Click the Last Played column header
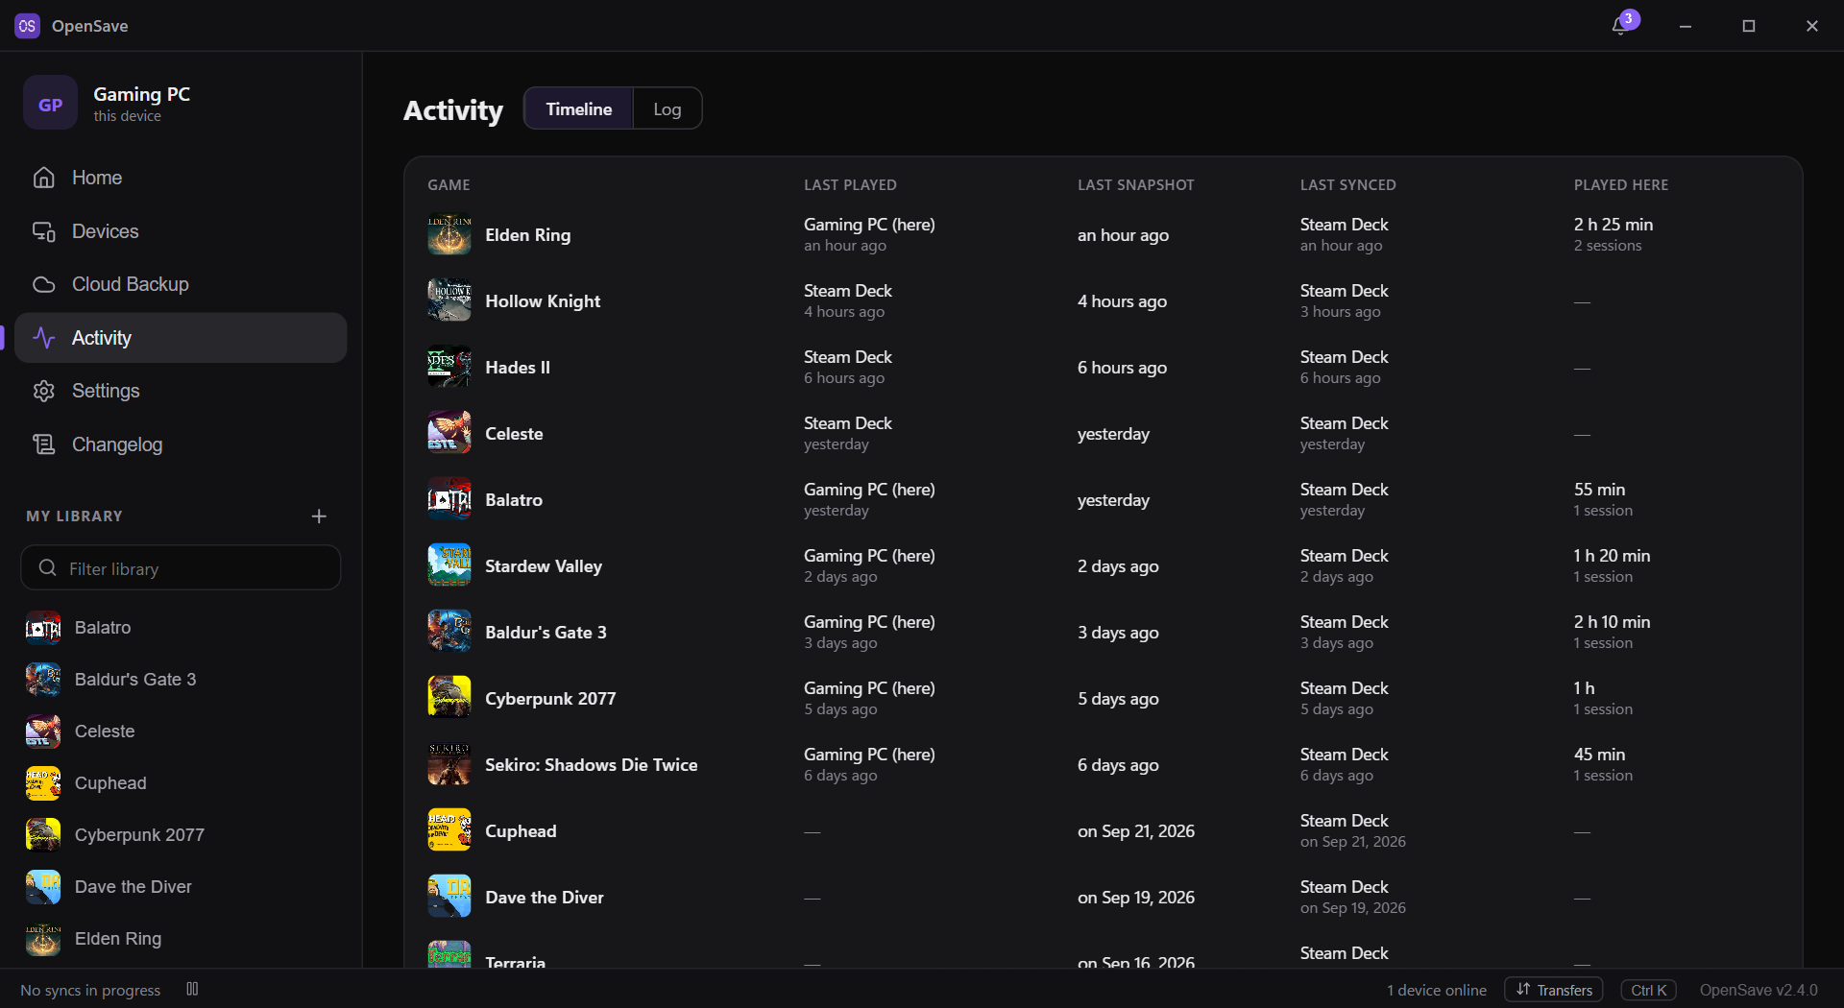Viewport: 1844px width, 1008px height. pyautogui.click(x=850, y=185)
